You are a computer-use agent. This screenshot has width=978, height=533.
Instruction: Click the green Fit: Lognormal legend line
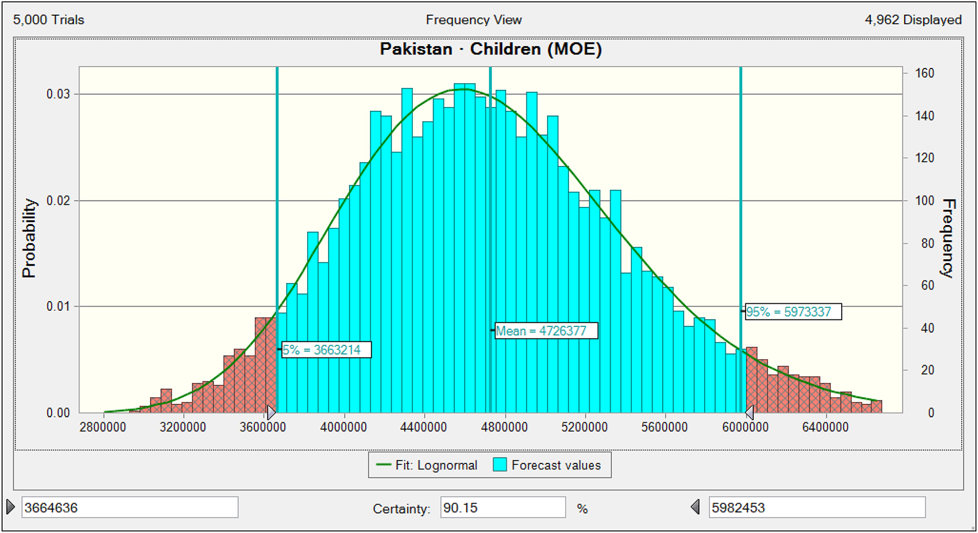[x=384, y=465]
